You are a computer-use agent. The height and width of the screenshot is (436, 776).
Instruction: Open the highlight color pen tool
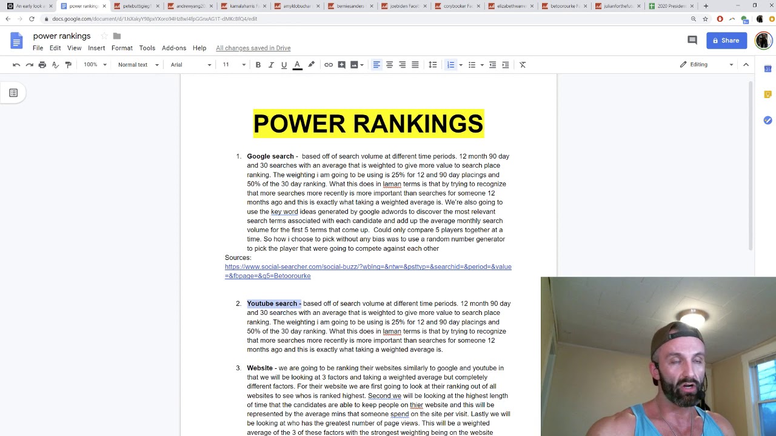pyautogui.click(x=312, y=65)
